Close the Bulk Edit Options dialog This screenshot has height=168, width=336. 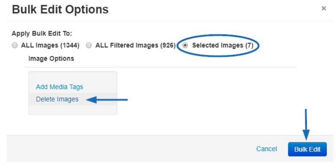click(324, 9)
